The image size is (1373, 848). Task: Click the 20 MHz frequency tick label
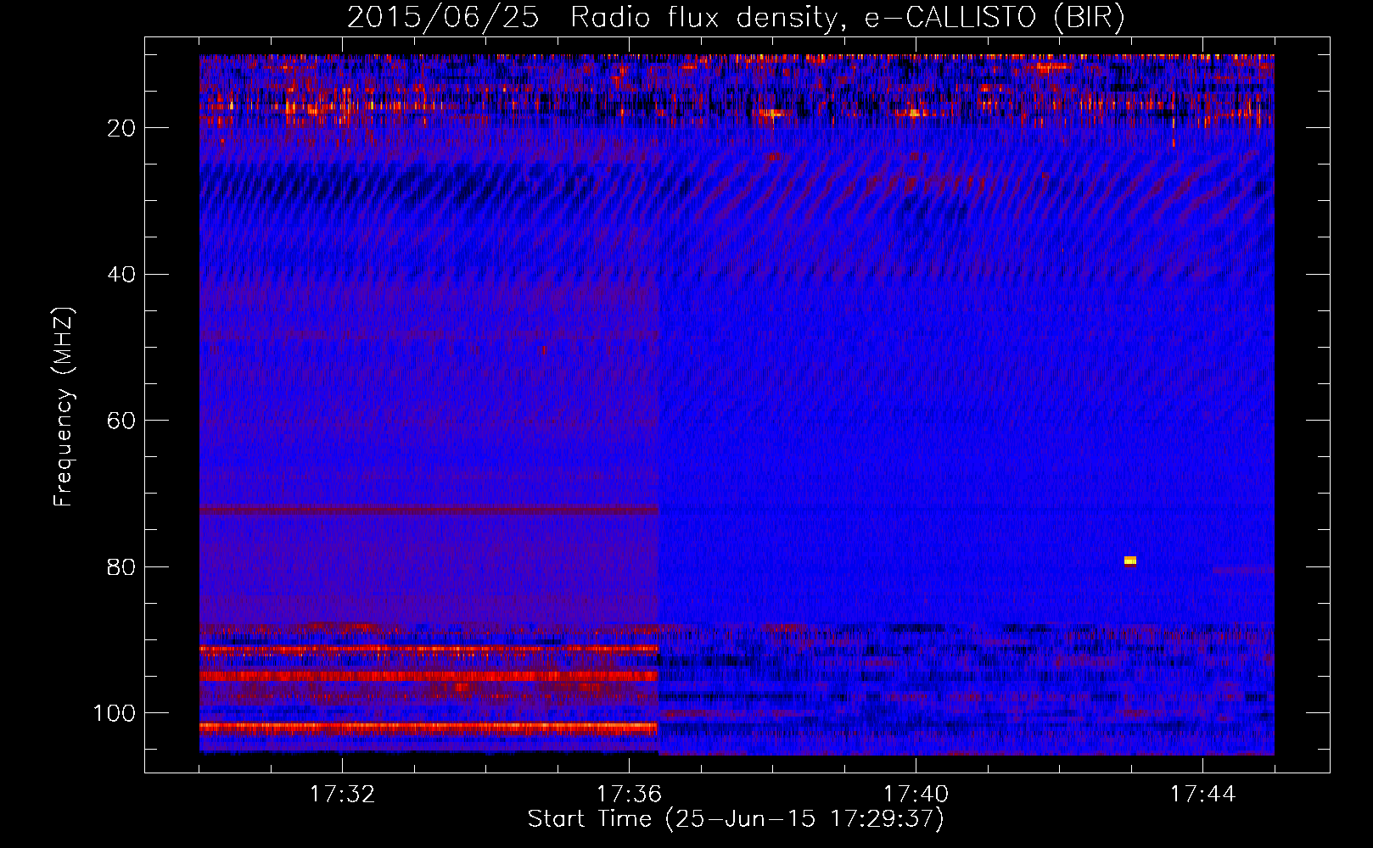click(121, 128)
